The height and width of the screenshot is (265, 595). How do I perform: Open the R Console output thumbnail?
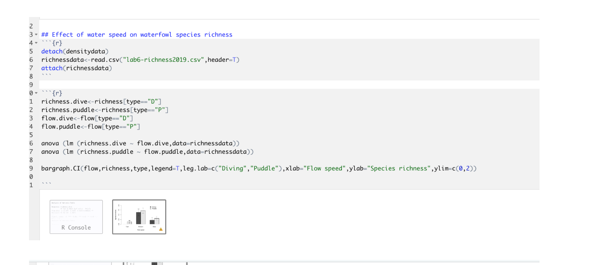76,217
